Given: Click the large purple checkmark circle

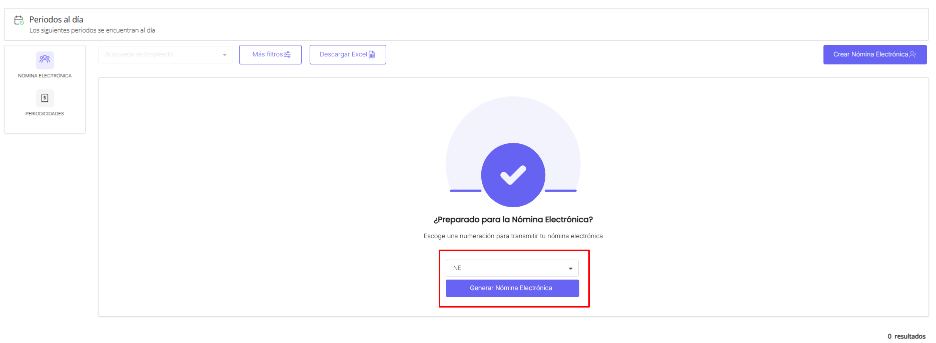Looking at the screenshot, I should point(513,175).
